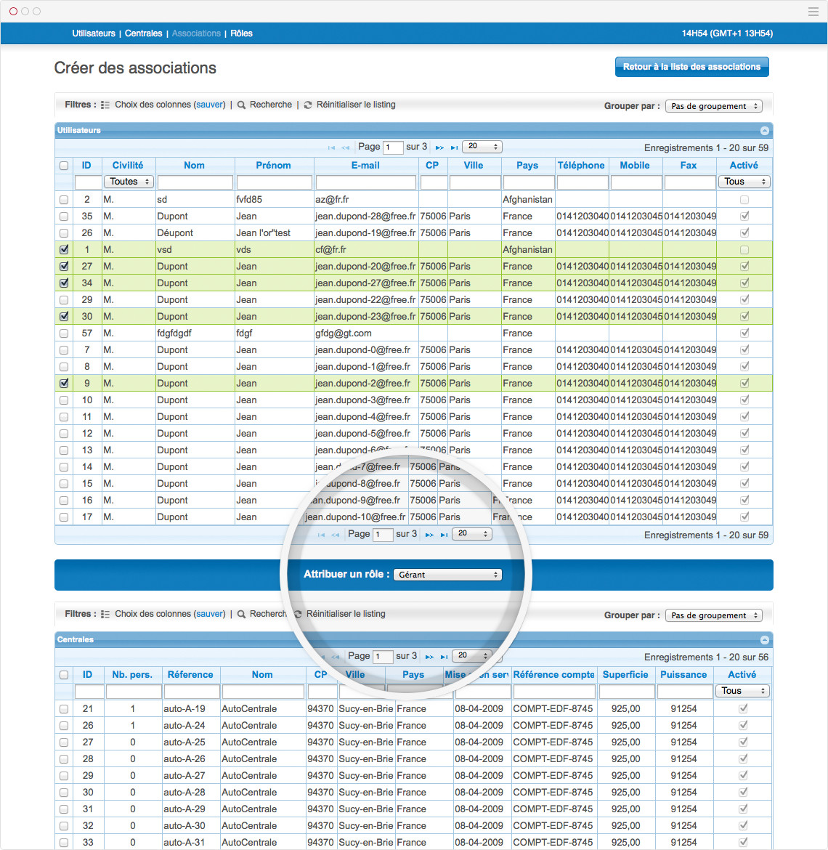Click Retour à la liste des associations
The width and height of the screenshot is (828, 850).
pos(692,67)
